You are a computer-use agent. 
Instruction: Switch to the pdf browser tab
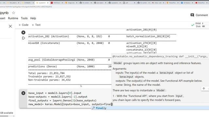coord(129,3)
